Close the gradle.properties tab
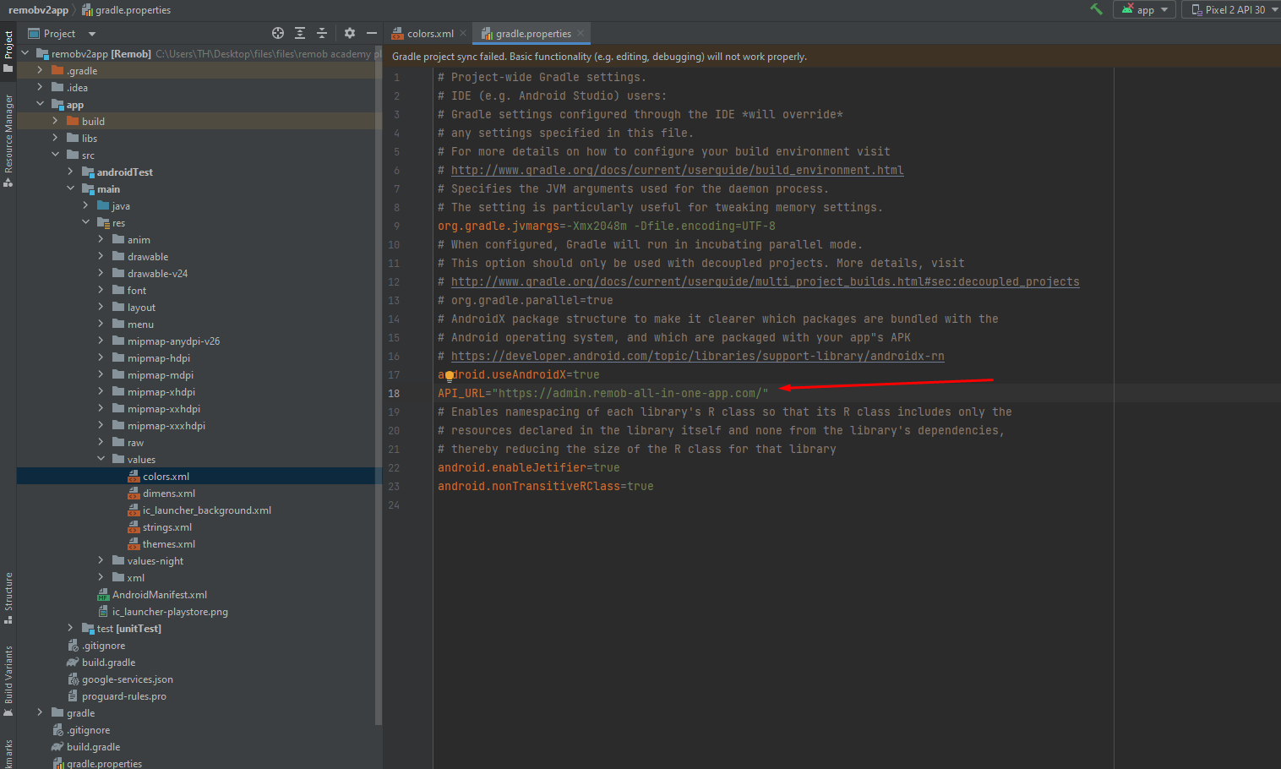 tap(581, 34)
